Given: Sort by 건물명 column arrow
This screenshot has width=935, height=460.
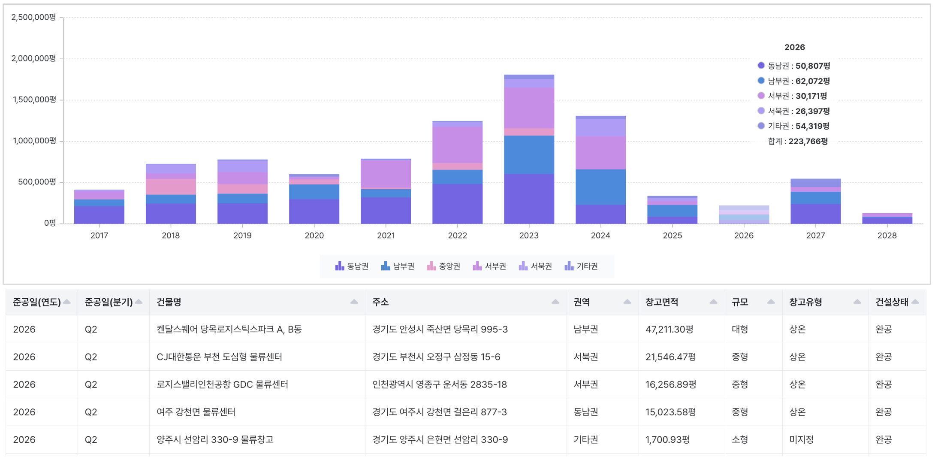Looking at the screenshot, I should tap(354, 302).
